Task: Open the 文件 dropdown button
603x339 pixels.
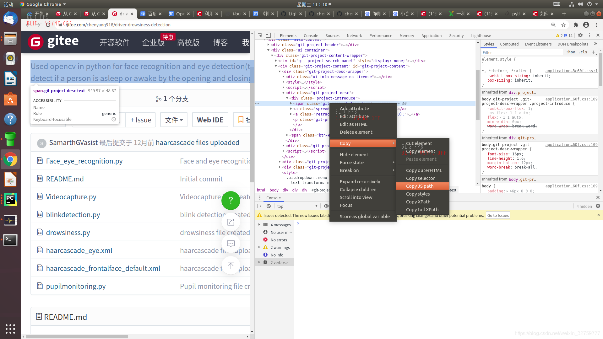Action: coord(174,120)
